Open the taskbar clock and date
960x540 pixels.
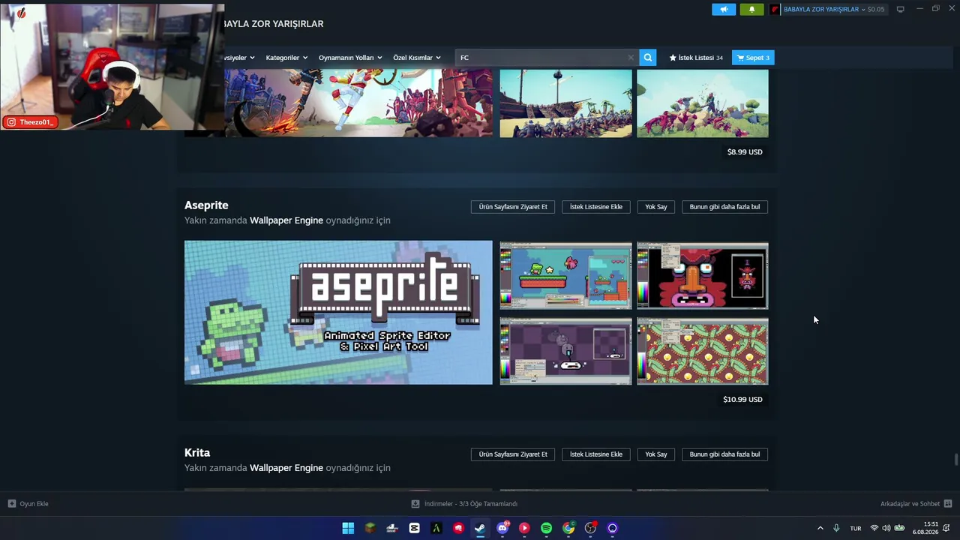click(x=925, y=528)
